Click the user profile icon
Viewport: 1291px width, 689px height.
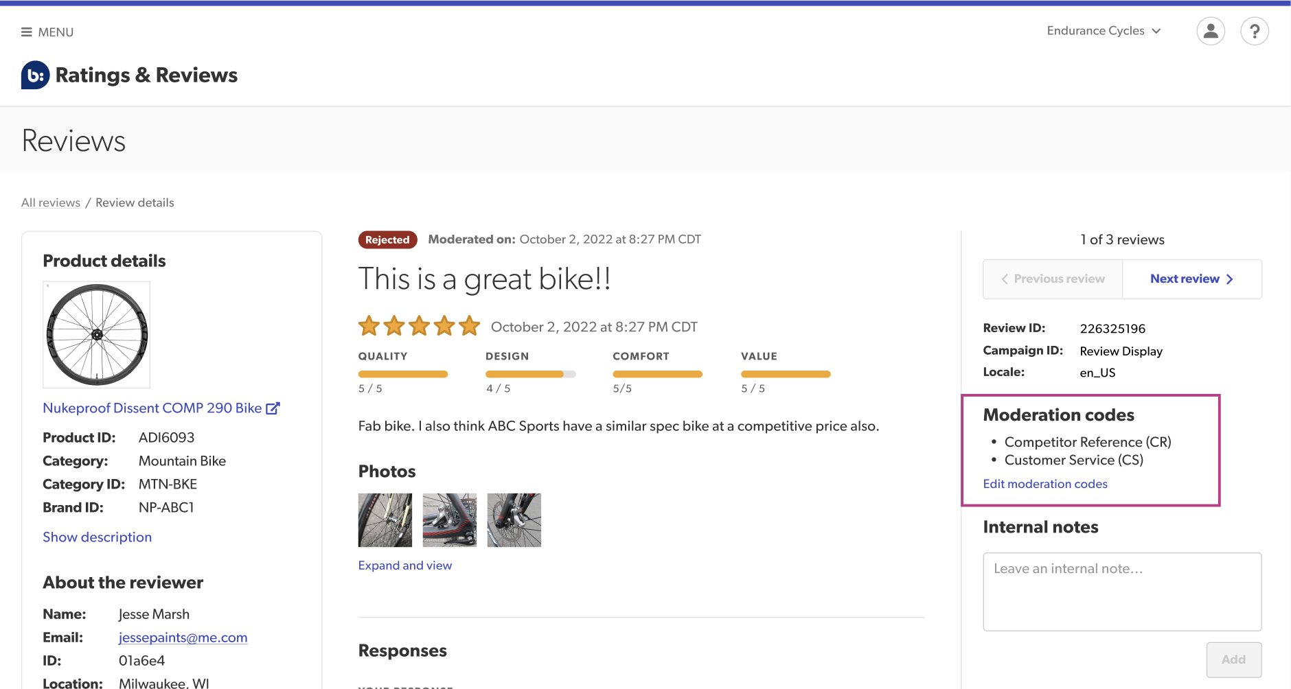(1210, 32)
